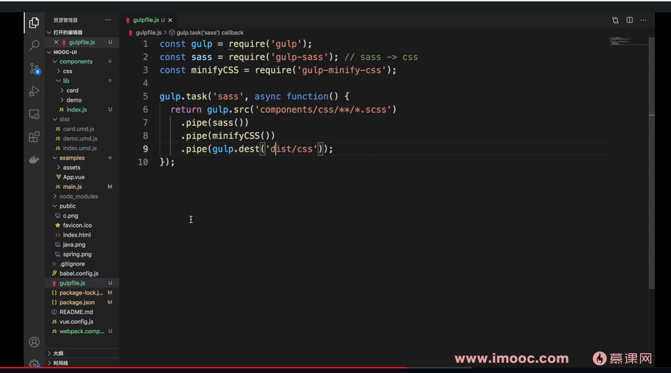Image resolution: width=671 pixels, height=373 pixels.
Task: Select the gulpfile.js editor tab
Action: (146, 20)
